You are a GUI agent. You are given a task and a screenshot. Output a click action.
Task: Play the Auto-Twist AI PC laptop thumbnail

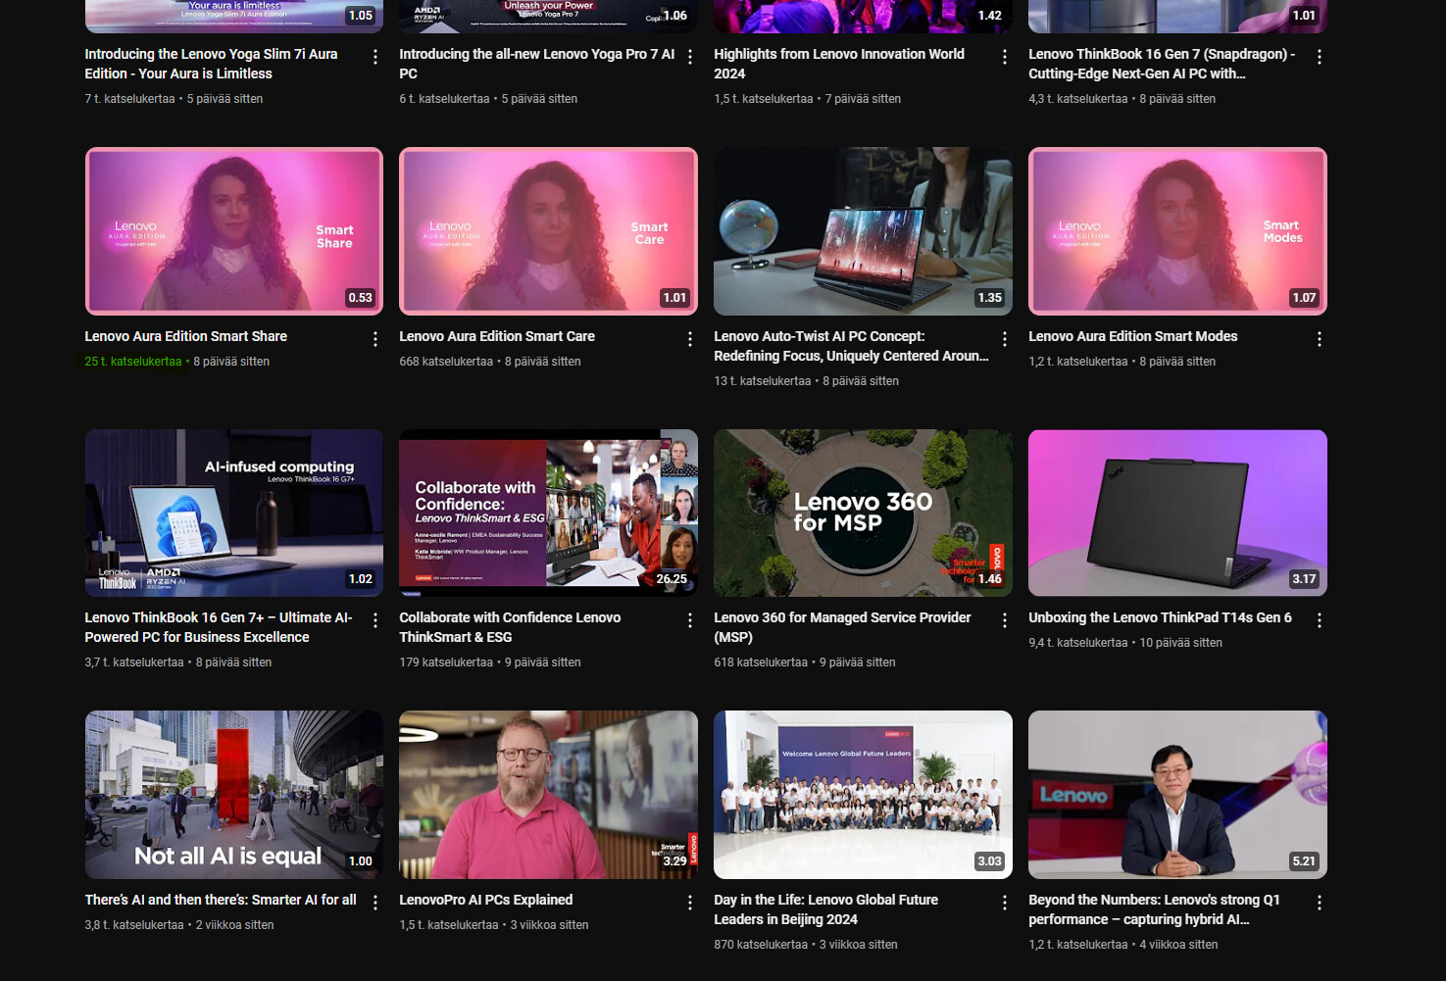pyautogui.click(x=864, y=231)
